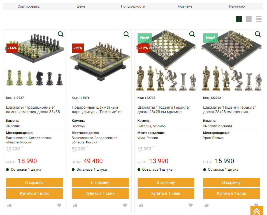The width and height of the screenshot is (267, 215).
Task: Buy the 13 990 chess set in one click
Action: click(166, 194)
